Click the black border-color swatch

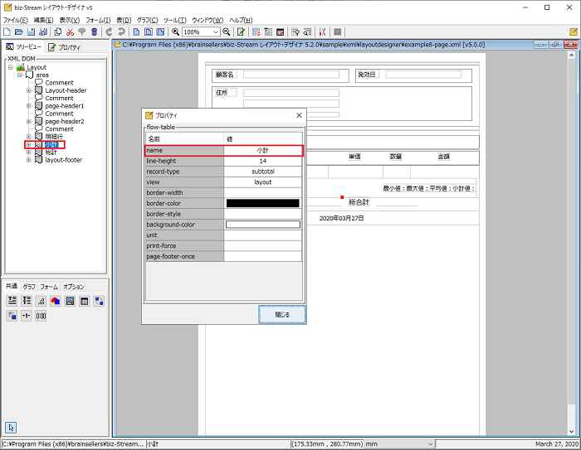pos(263,203)
